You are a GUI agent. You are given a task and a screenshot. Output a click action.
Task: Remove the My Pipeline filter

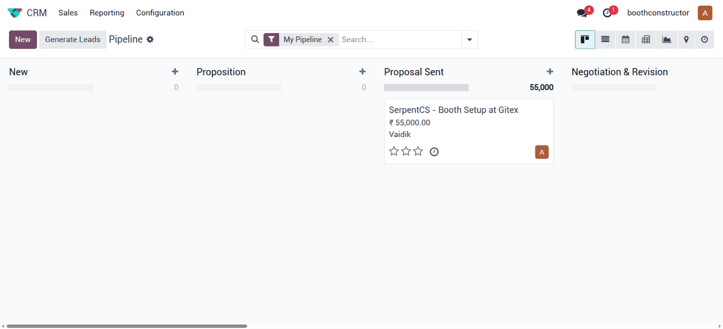click(331, 40)
